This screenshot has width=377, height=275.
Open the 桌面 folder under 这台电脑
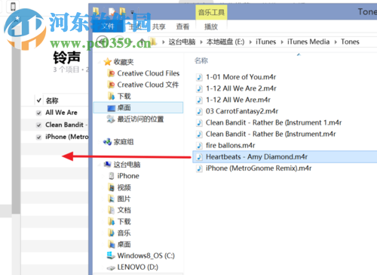pyautogui.click(x=124, y=244)
